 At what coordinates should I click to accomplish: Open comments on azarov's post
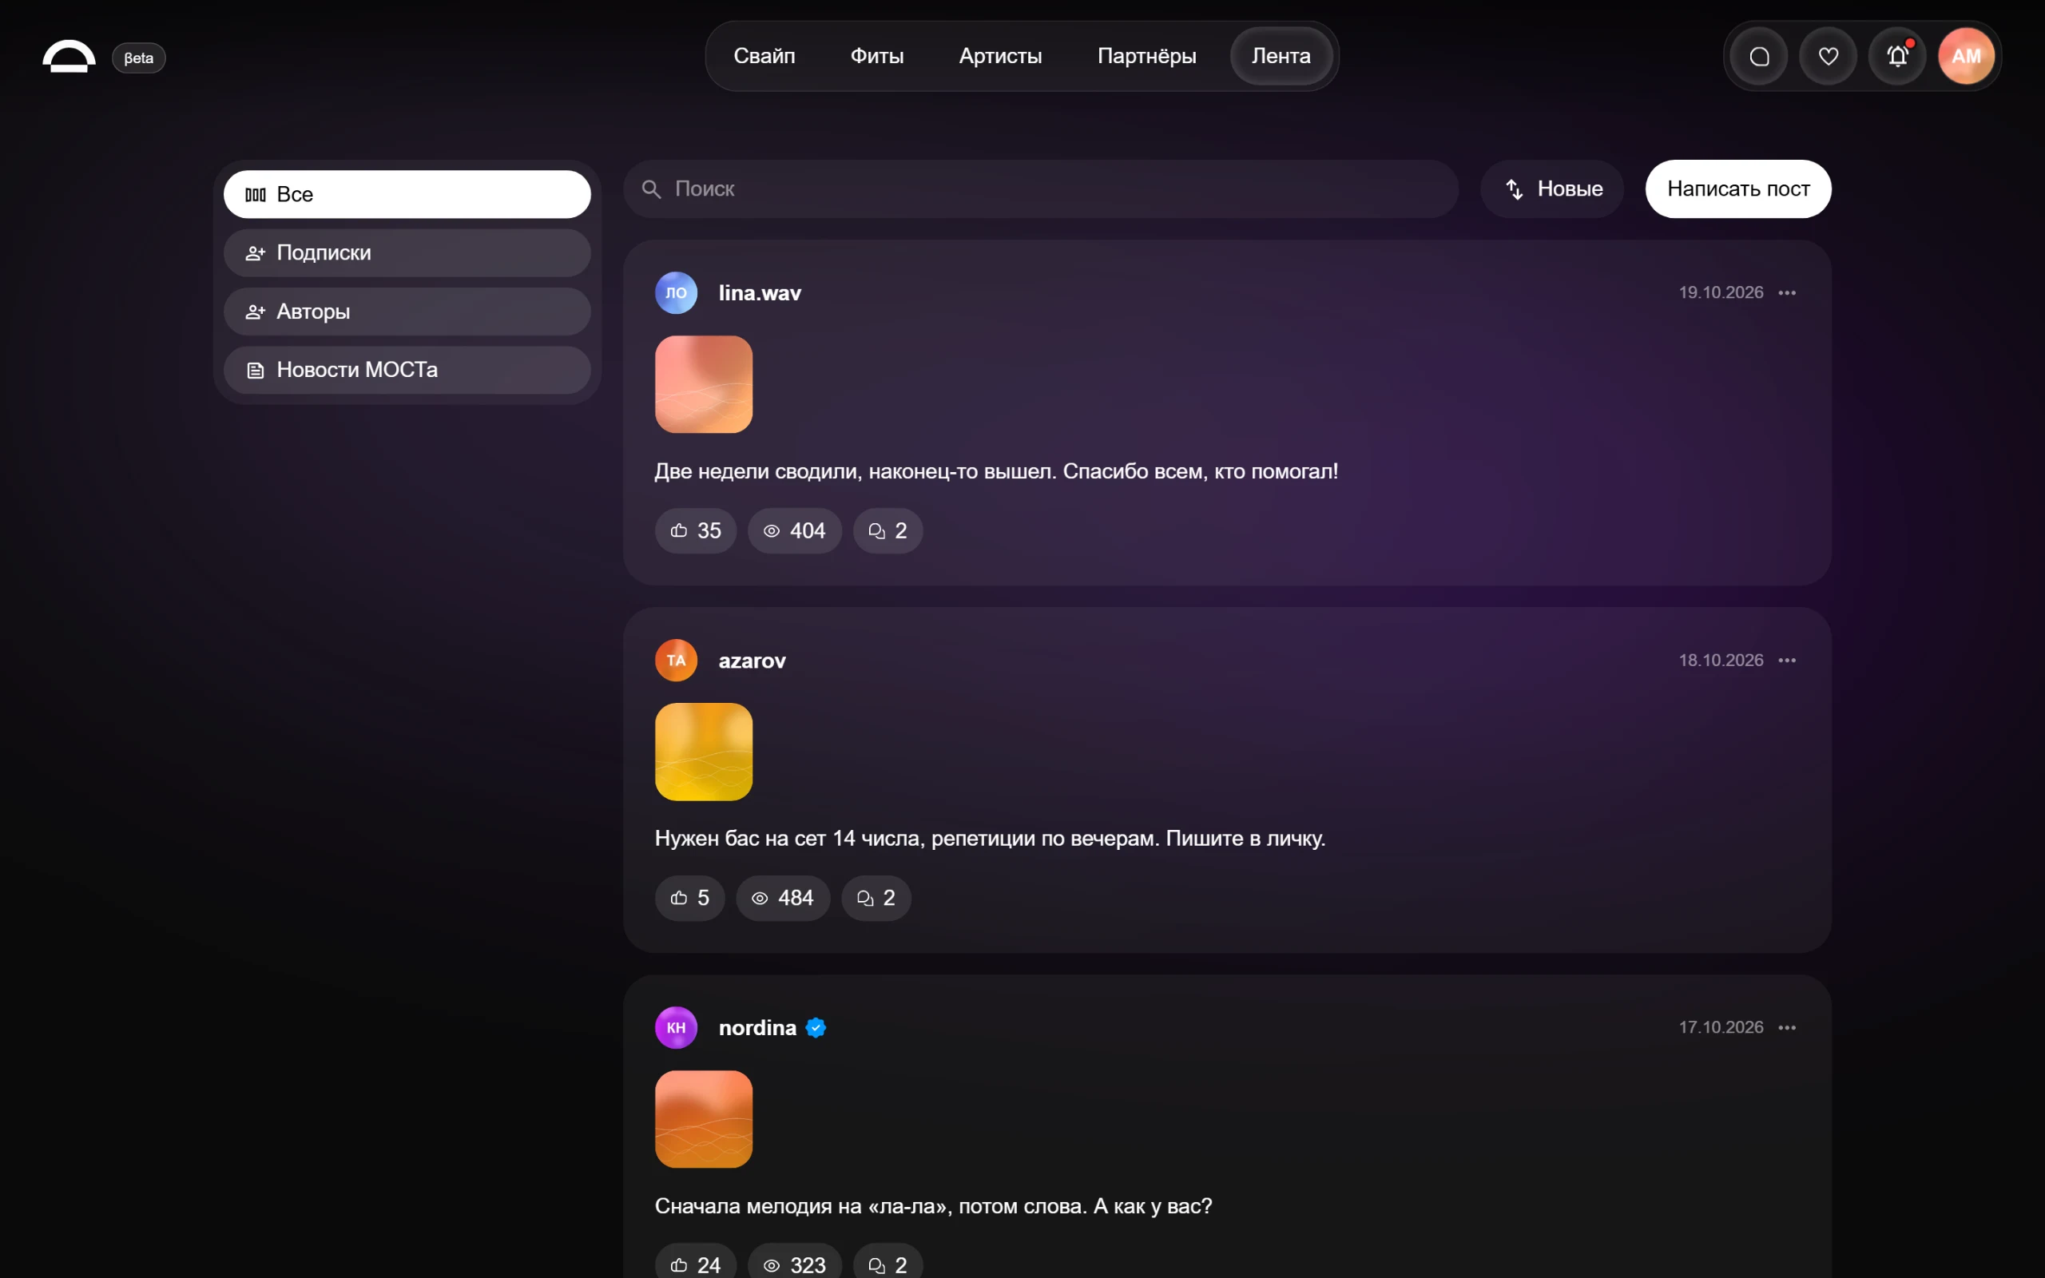(x=876, y=898)
